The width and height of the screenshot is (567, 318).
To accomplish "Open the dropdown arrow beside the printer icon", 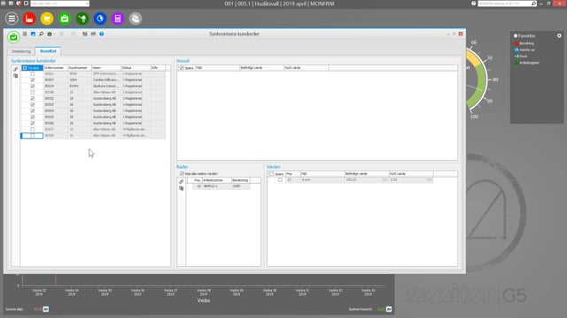I will coord(54,34).
